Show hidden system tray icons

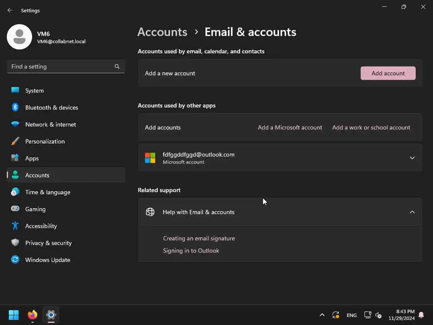click(x=322, y=315)
